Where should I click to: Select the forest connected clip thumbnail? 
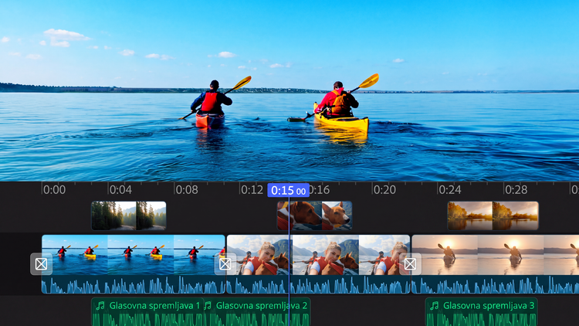(128, 216)
